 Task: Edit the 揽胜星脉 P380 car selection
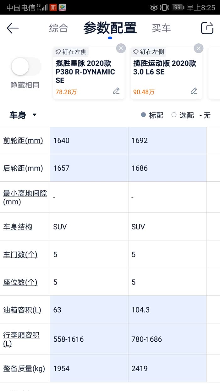[x=116, y=91]
